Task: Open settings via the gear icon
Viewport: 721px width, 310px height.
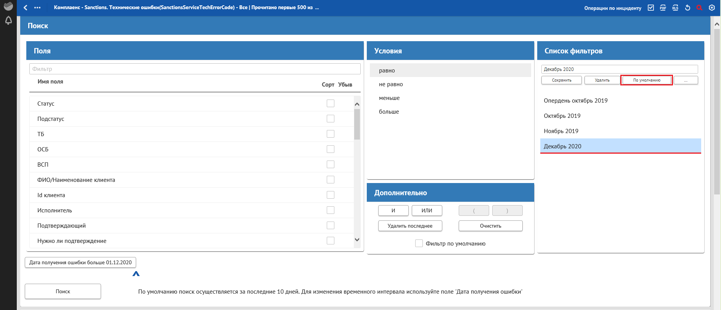Action: pyautogui.click(x=711, y=8)
